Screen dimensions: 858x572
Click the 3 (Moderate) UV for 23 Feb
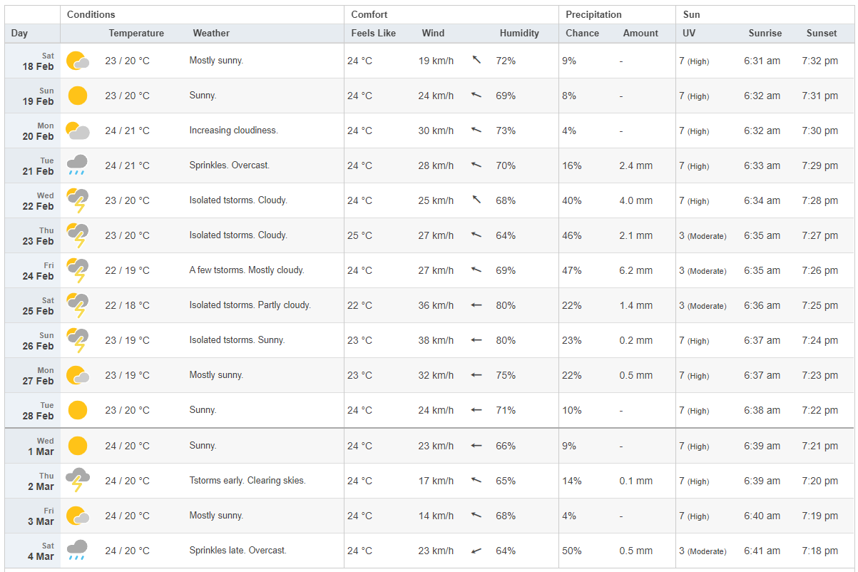pyautogui.click(x=703, y=235)
